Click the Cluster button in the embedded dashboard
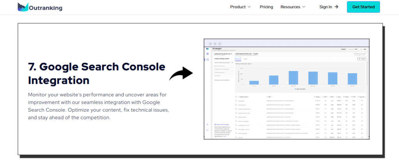Screen dimensions: 399x162 [362, 59]
